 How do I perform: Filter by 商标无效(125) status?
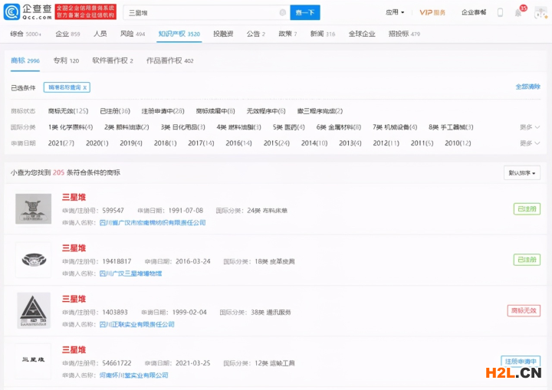click(68, 111)
